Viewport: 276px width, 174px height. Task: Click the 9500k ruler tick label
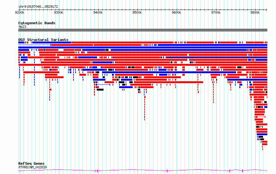pos(137,12)
